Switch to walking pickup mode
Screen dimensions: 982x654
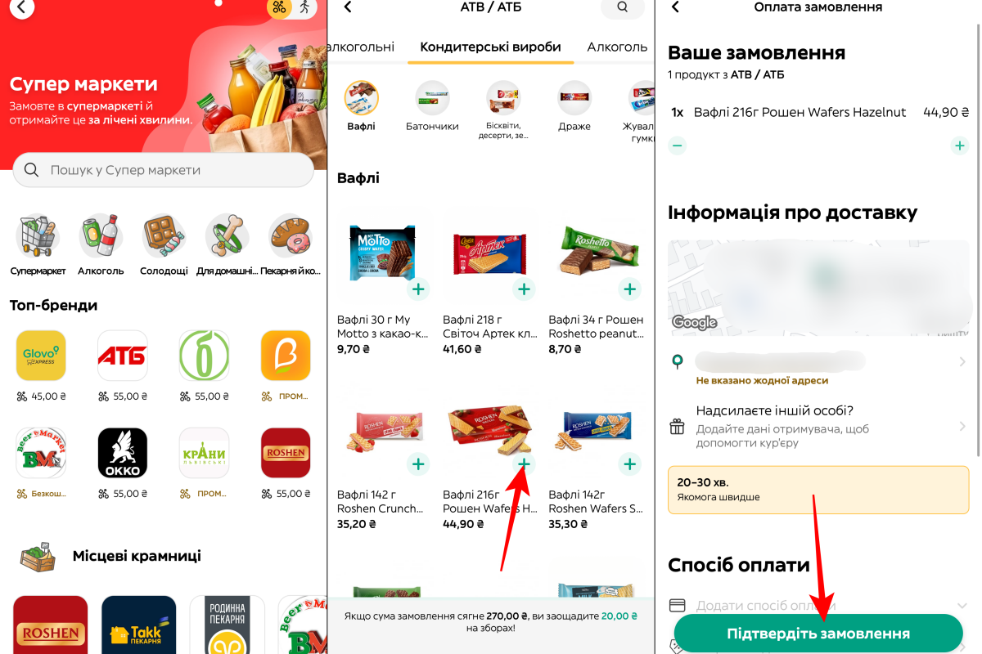[x=304, y=7]
